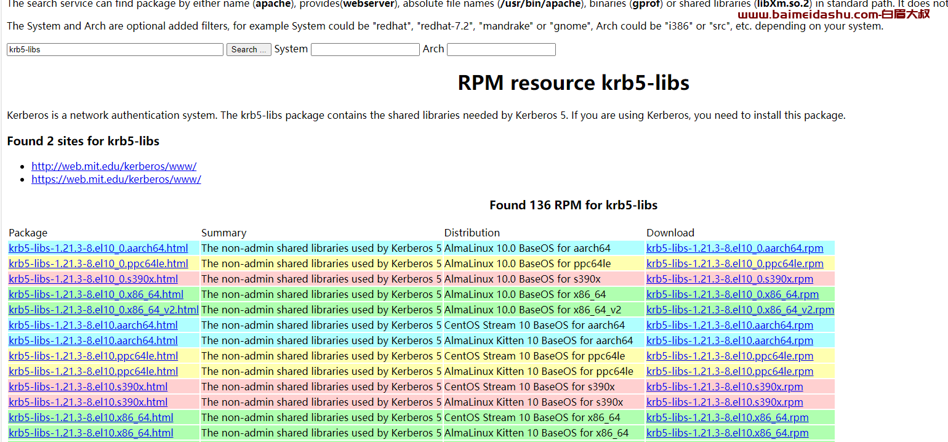Click 'Found 136 RPM for krb5-libs' heading
Screen dimensions: 948x442
pyautogui.click(x=573, y=205)
